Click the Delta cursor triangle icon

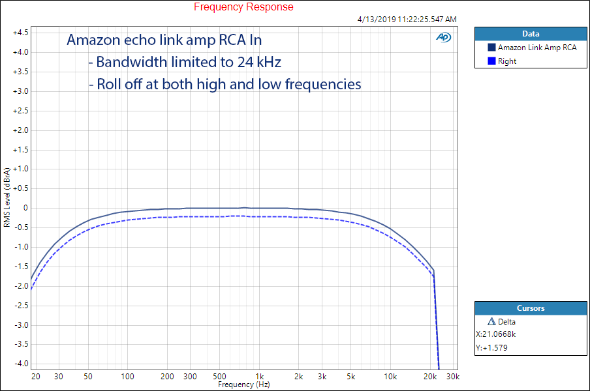[491, 321]
